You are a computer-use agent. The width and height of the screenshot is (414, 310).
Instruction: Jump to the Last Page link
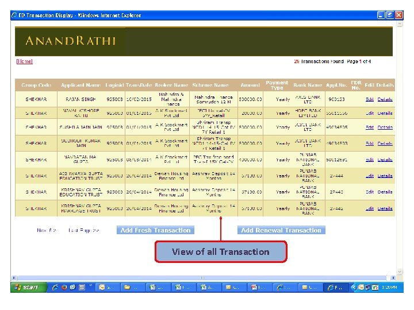tap(84, 230)
